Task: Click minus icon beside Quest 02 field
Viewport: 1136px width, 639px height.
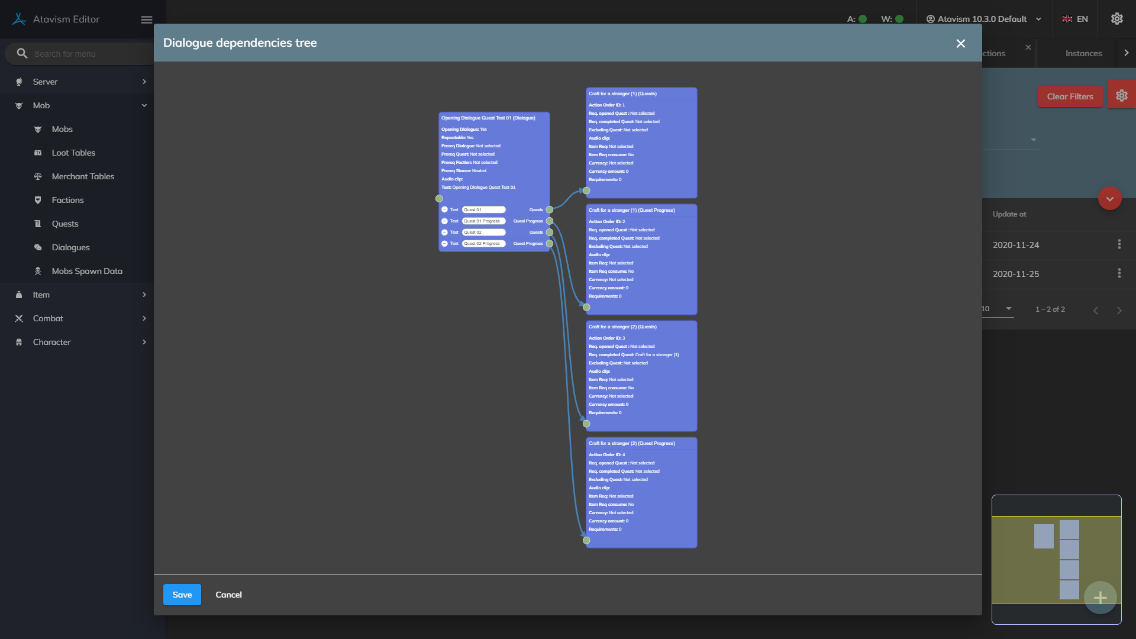Action: 444,232
